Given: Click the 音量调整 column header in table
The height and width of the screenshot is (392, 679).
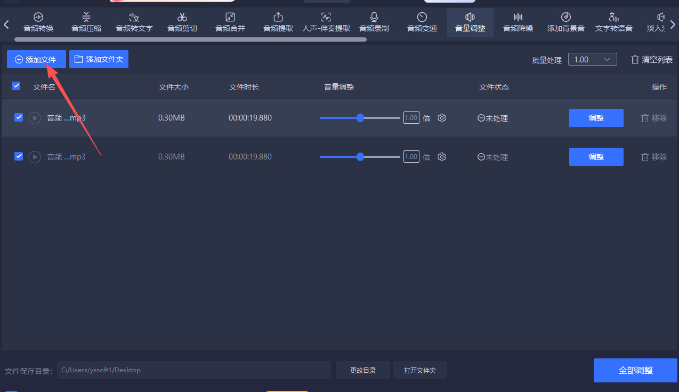Looking at the screenshot, I should tap(339, 87).
